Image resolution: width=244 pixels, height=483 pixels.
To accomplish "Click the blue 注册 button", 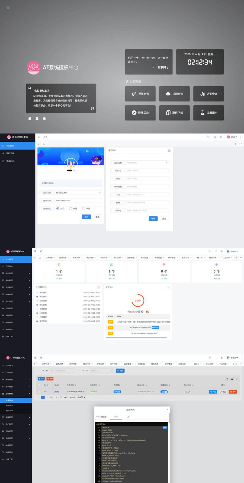I will pyautogui.click(x=153, y=218).
